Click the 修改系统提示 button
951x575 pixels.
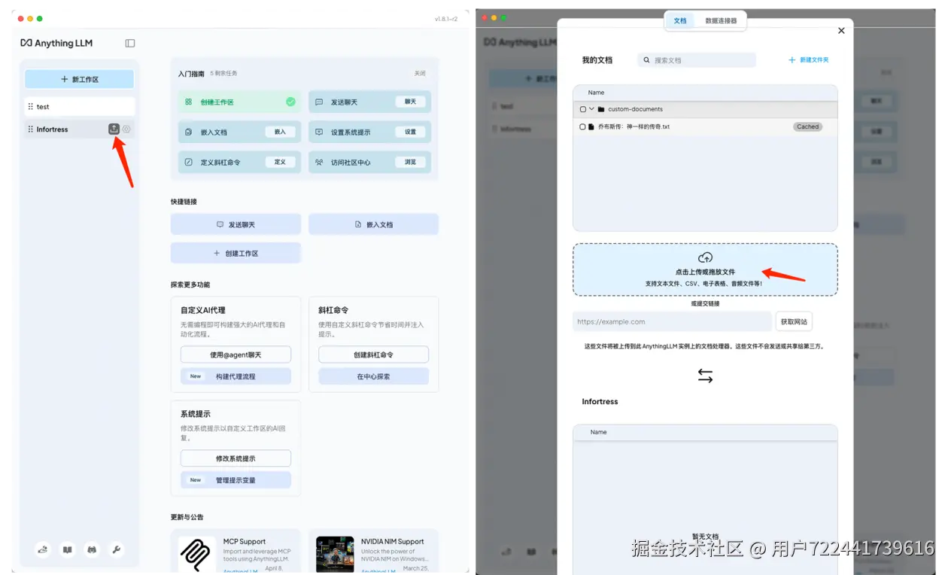coord(235,458)
